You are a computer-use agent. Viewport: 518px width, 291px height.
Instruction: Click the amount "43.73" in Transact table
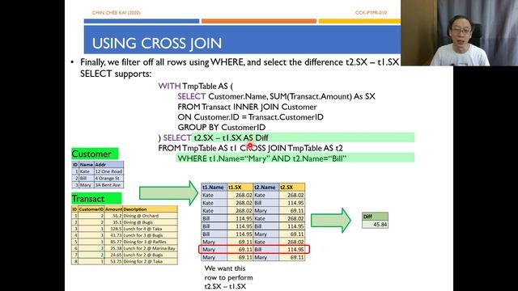(x=113, y=235)
